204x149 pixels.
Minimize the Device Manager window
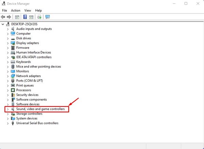[174, 3]
